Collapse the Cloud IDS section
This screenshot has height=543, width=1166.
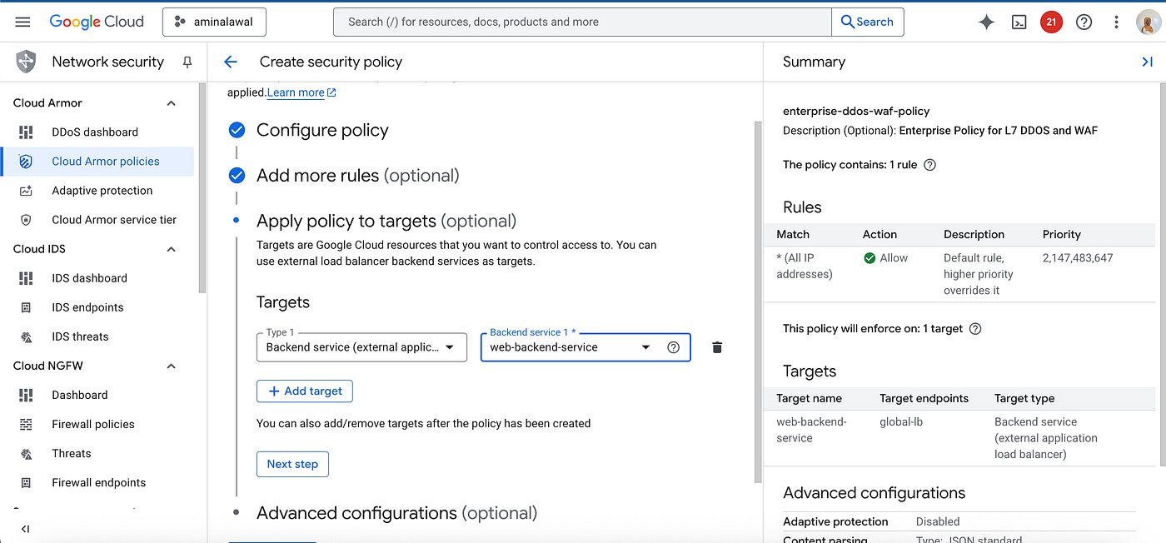tap(172, 249)
